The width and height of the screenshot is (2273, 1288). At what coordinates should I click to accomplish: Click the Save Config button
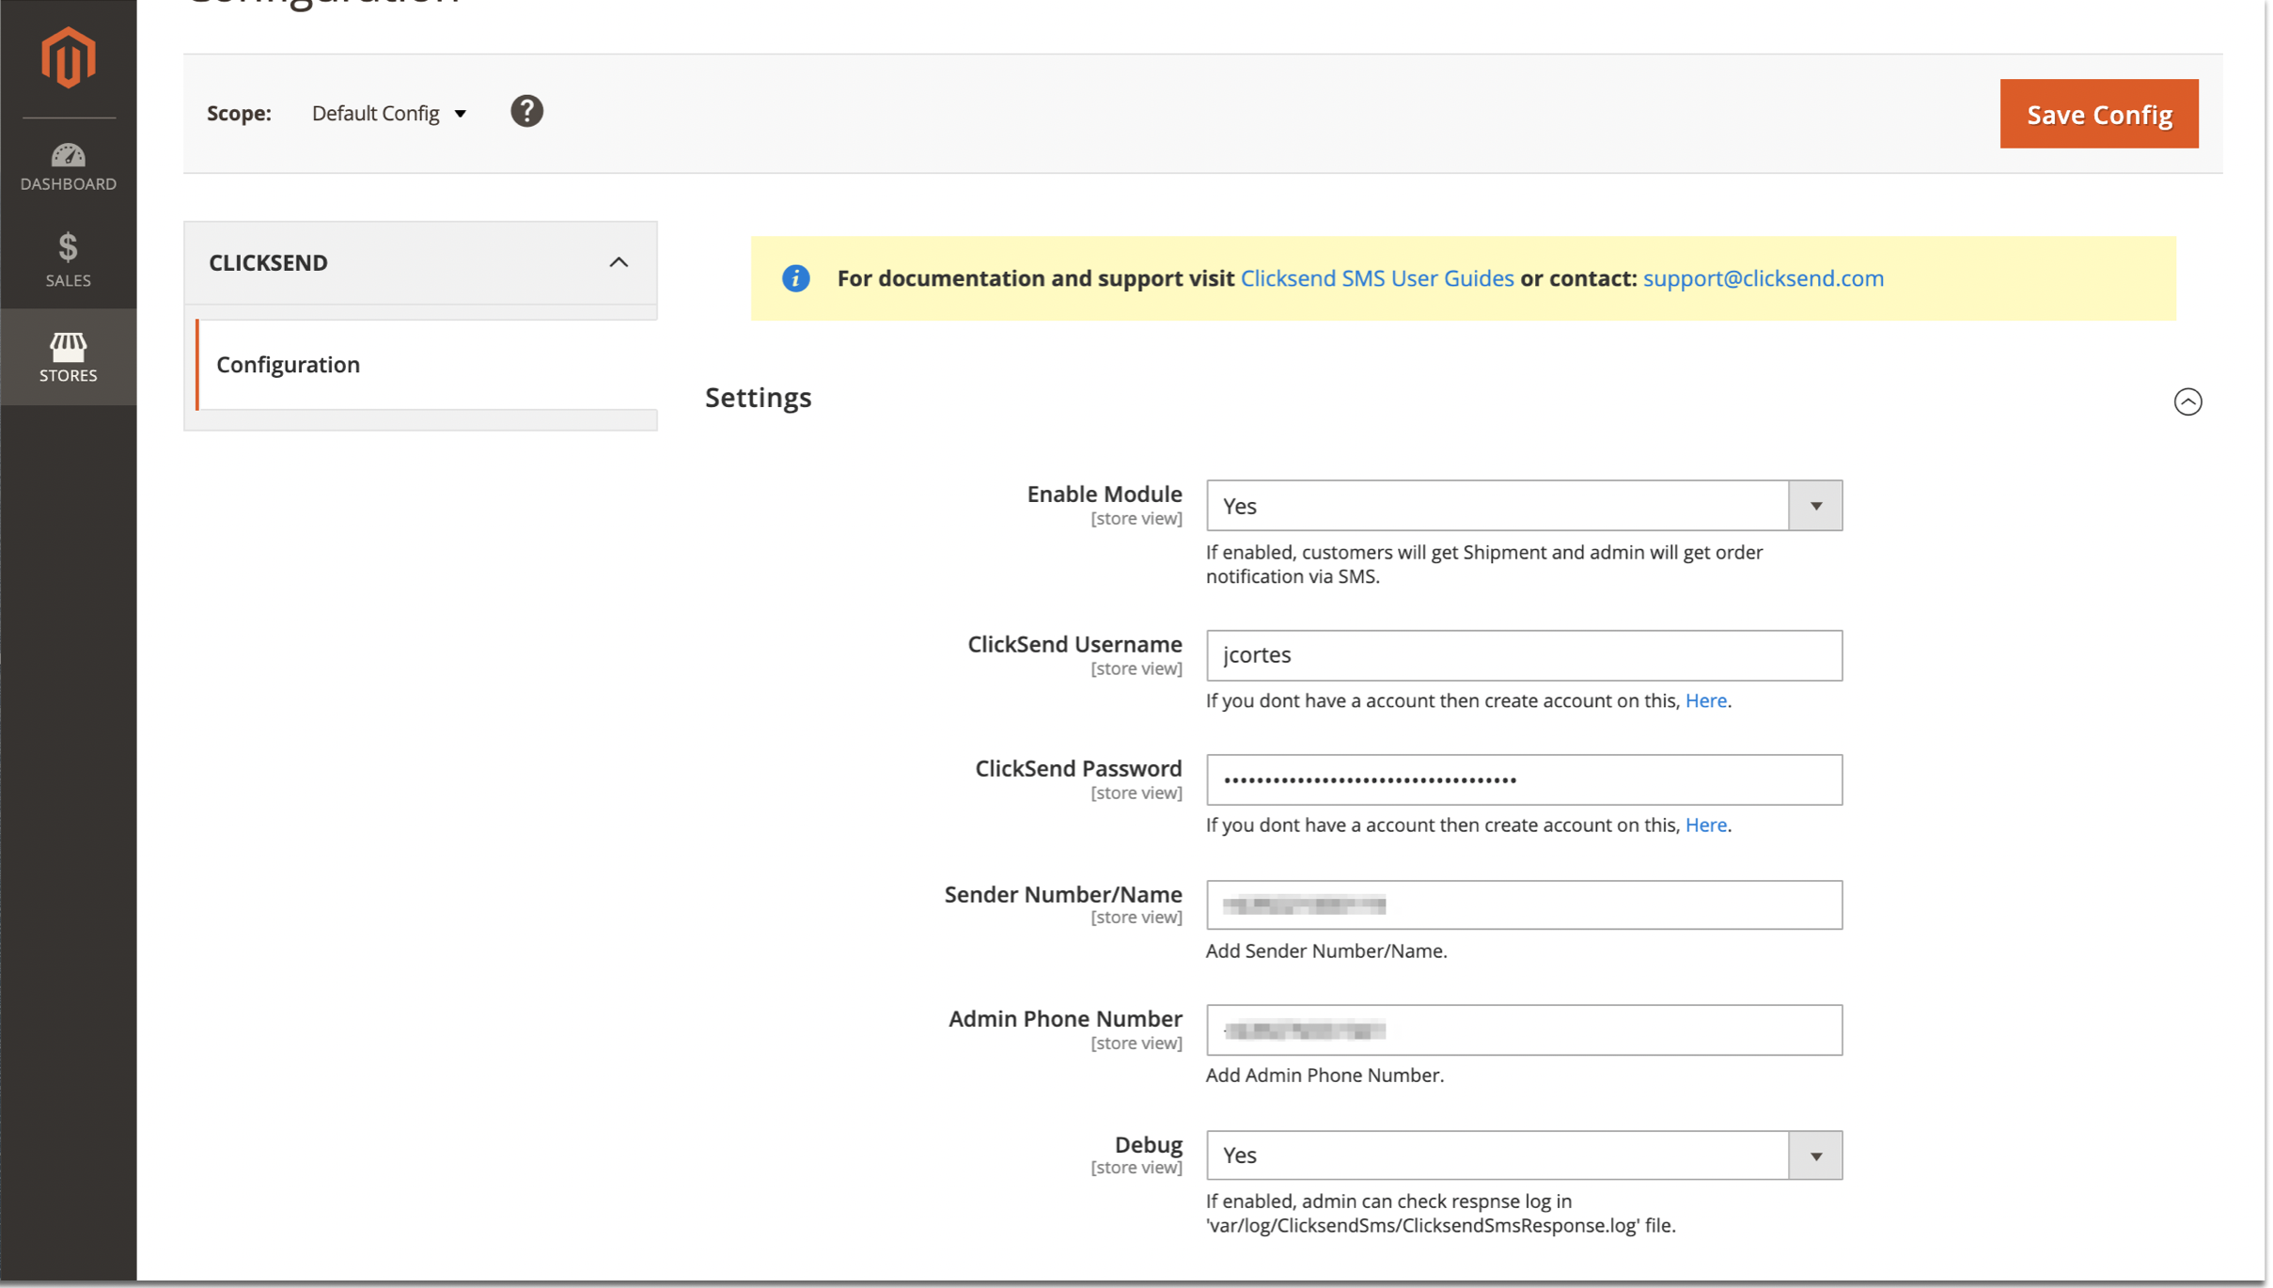(x=2098, y=114)
